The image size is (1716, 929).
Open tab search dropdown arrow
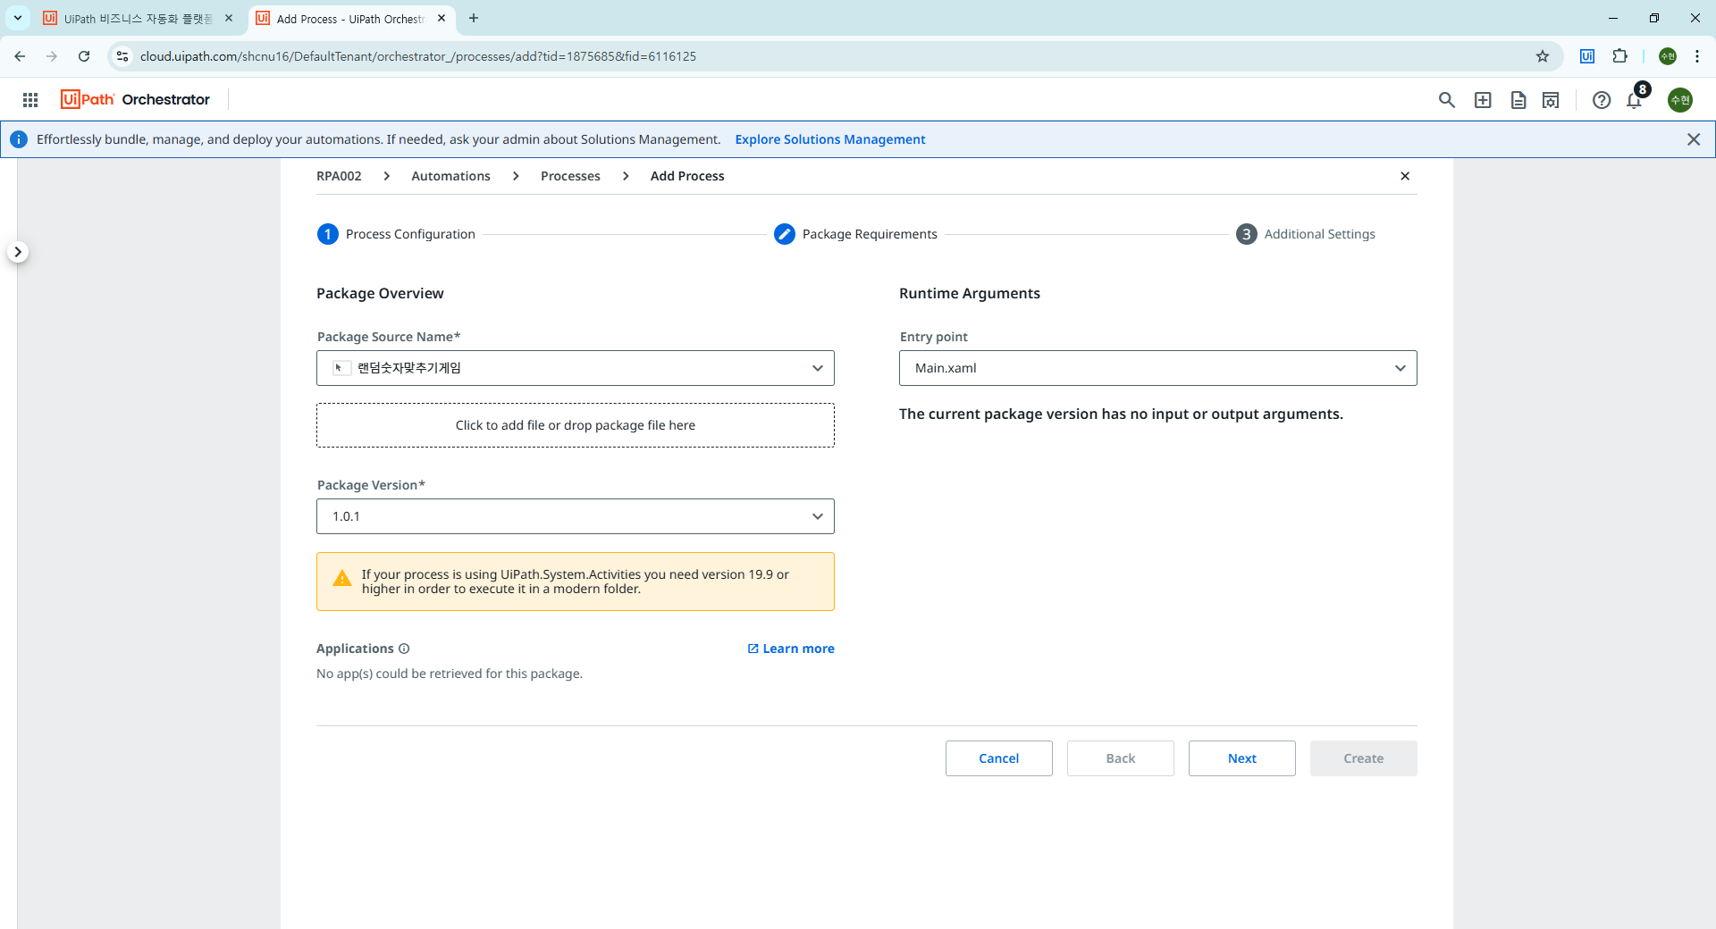18,18
